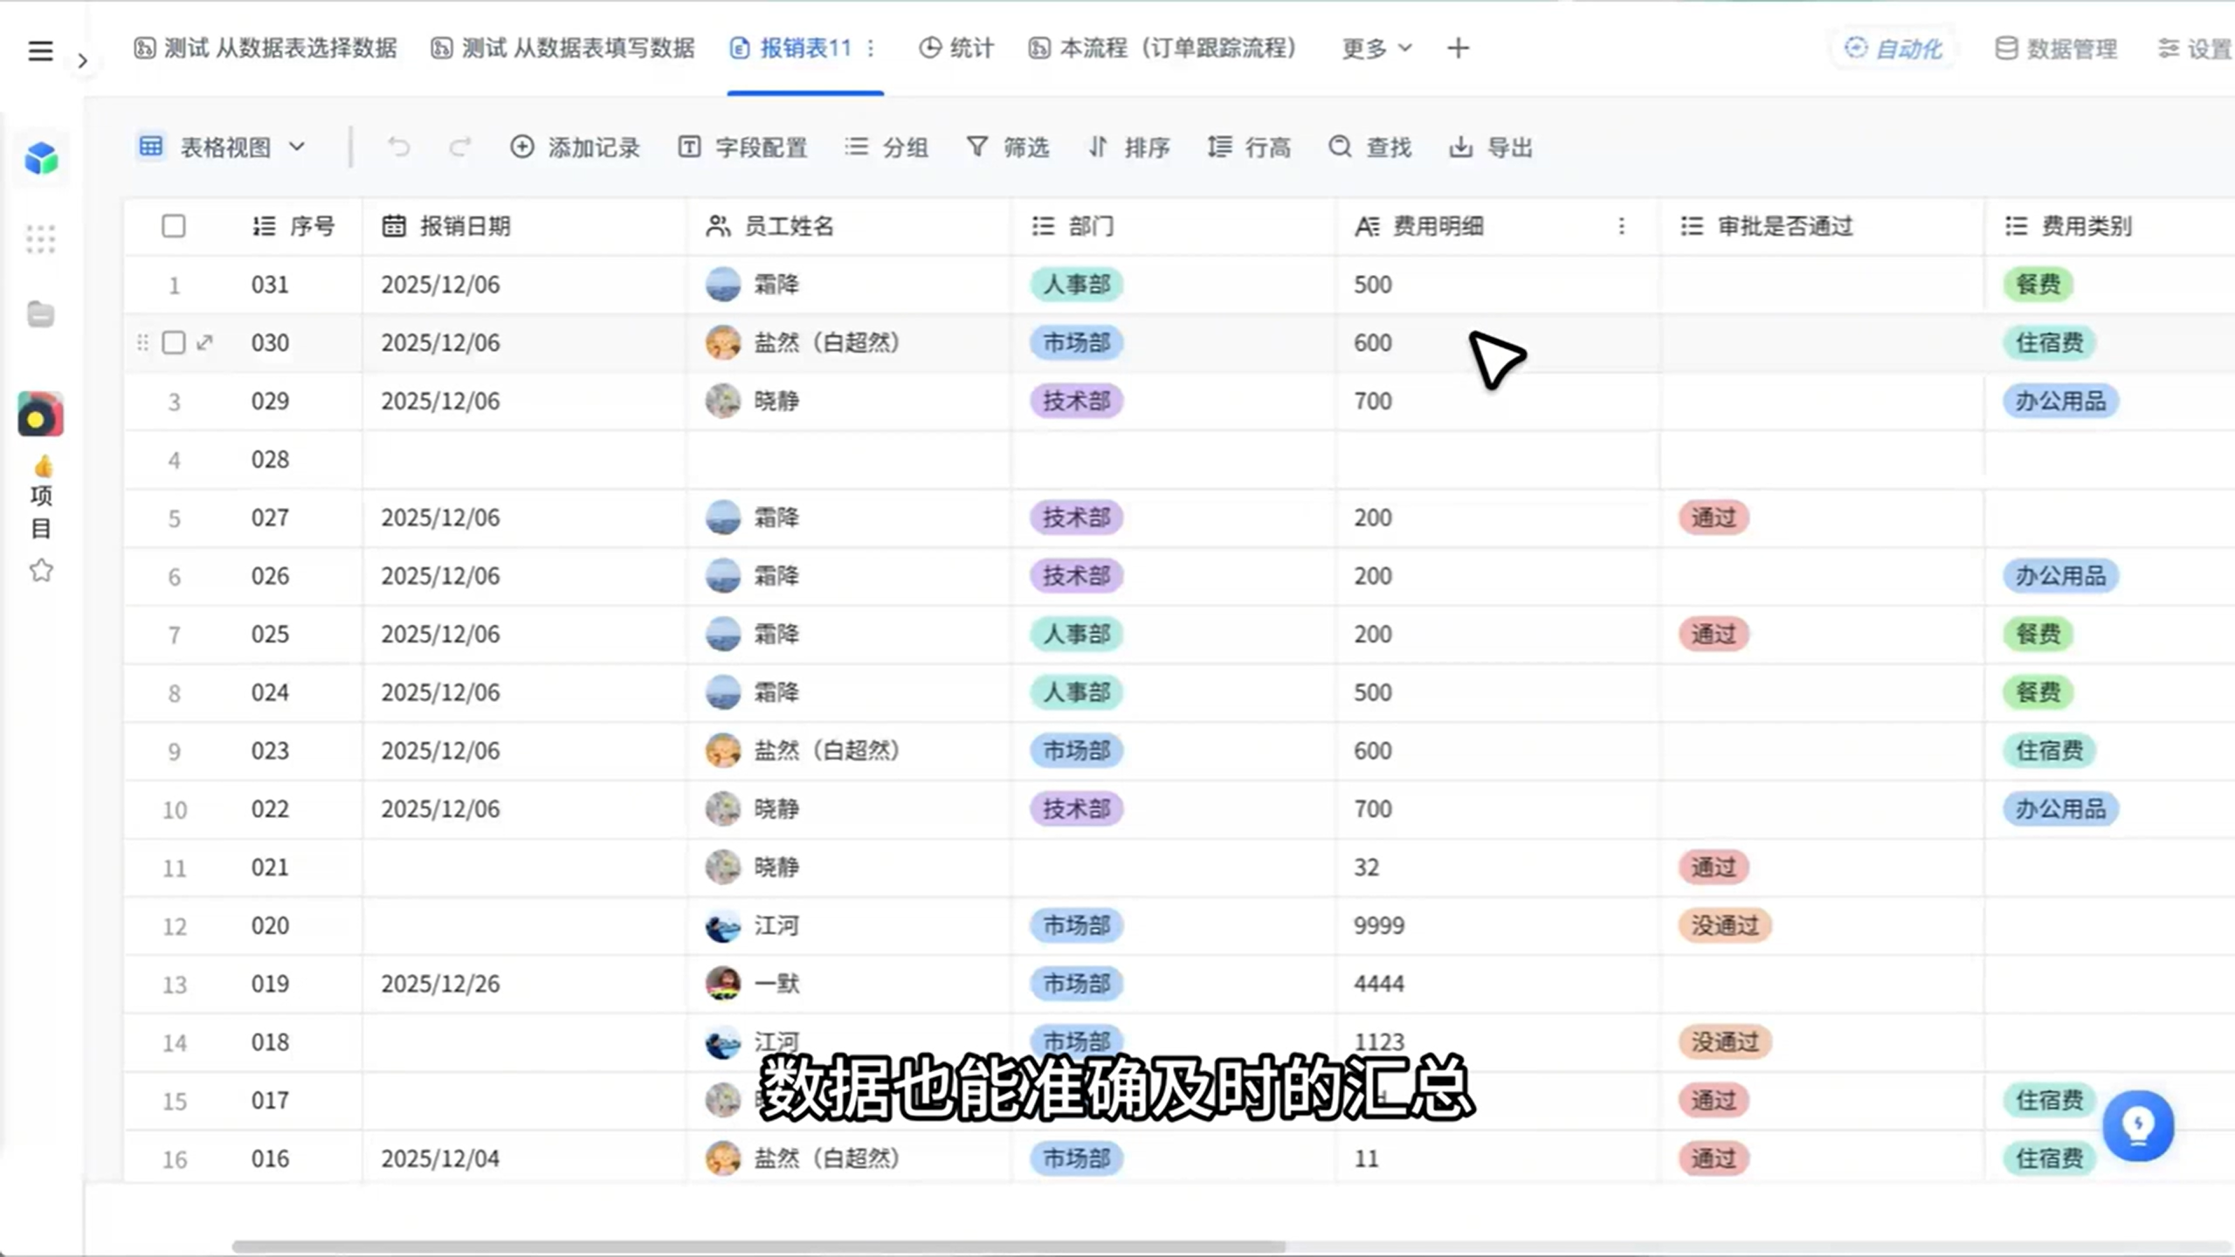Click the blue lightbulb help button

point(2138,1125)
